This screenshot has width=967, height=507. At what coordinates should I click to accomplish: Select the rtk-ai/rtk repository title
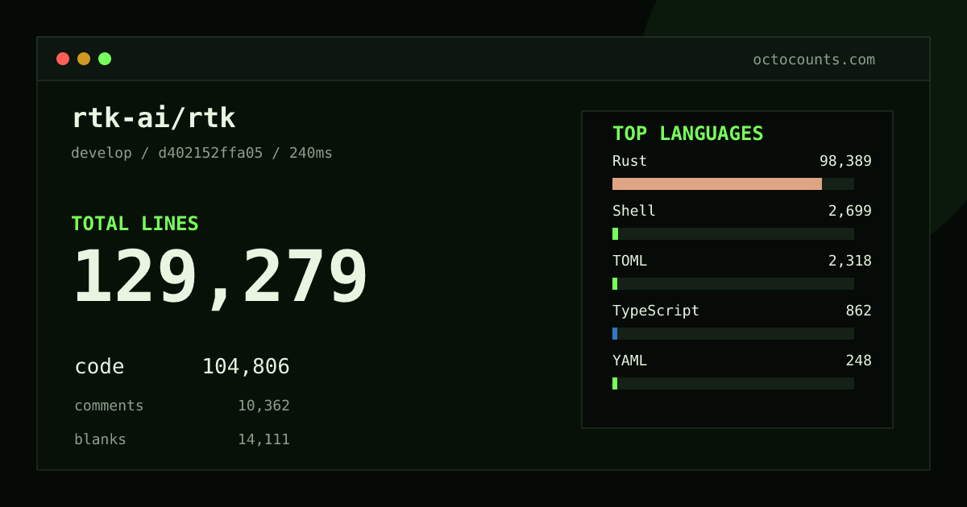(x=153, y=118)
